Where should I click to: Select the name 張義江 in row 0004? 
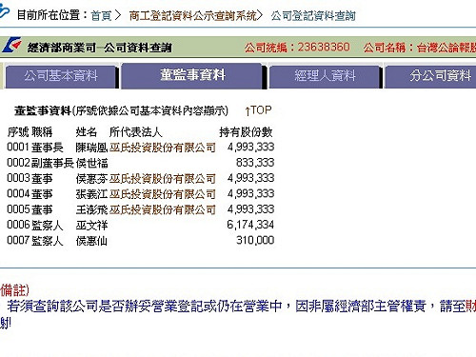click(91, 194)
